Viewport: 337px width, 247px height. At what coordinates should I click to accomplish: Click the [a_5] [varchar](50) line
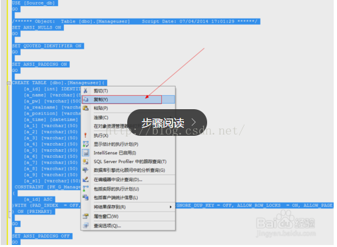[51, 150]
